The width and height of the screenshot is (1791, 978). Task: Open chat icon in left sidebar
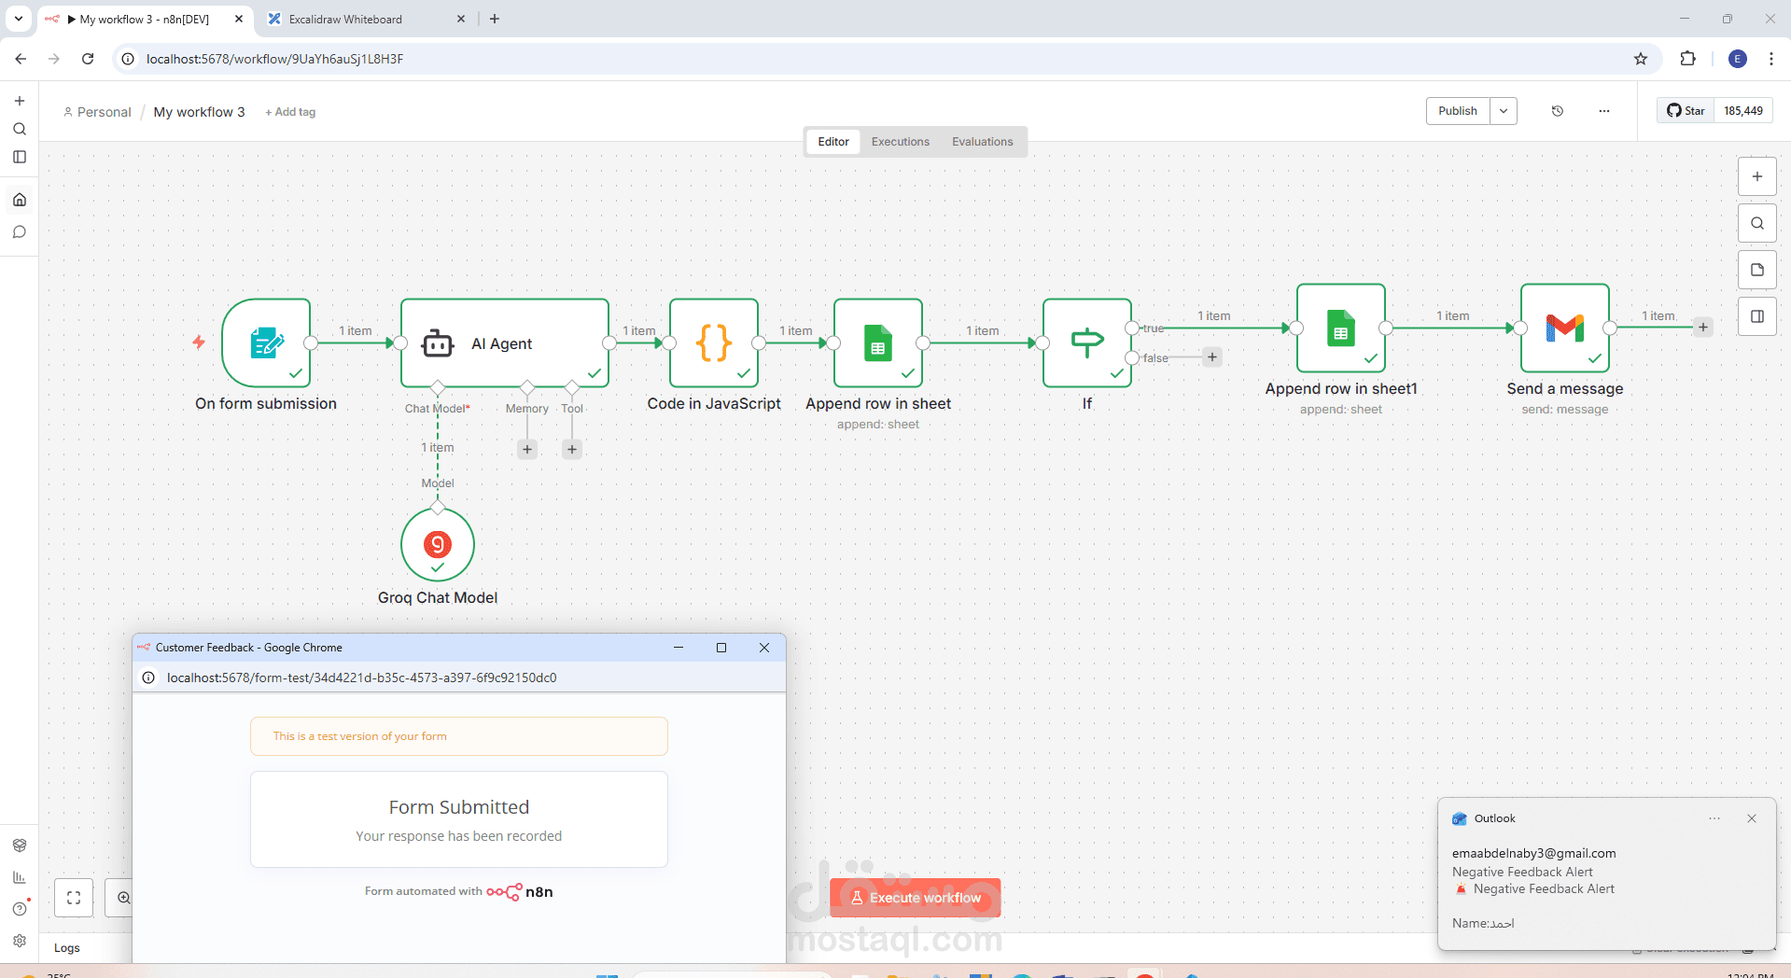coord(20,232)
